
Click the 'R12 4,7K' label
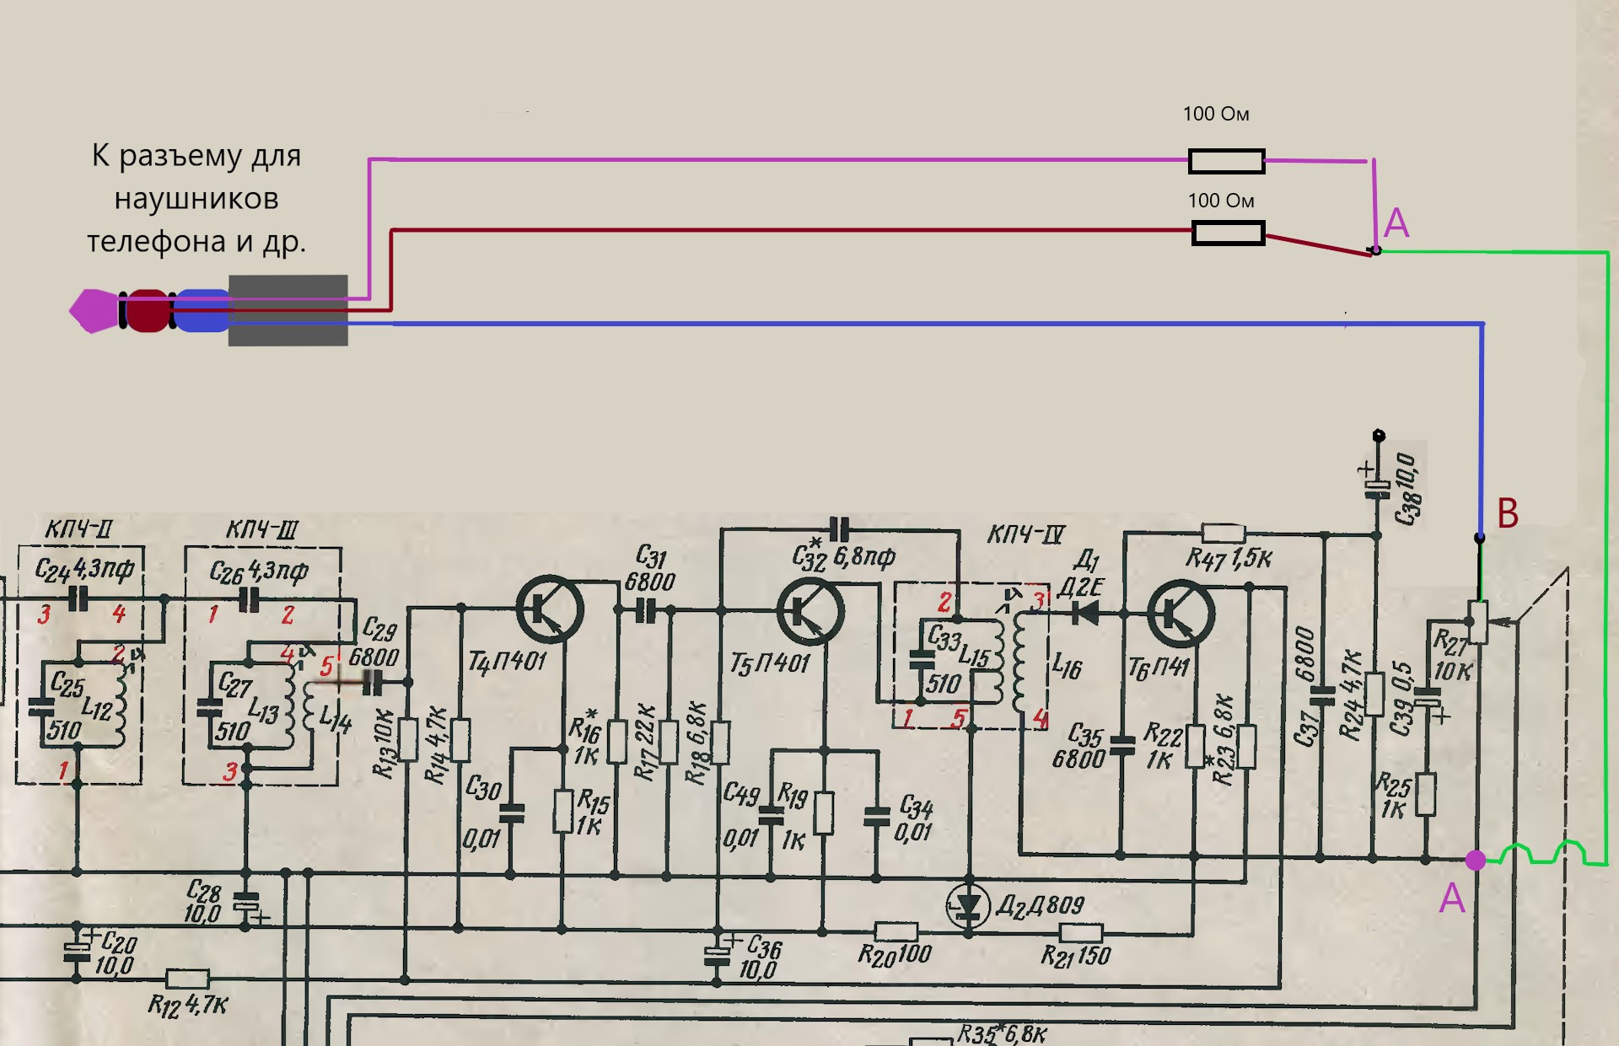pyautogui.click(x=187, y=1005)
